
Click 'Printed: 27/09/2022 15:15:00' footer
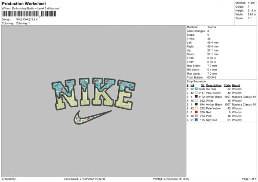(x=171, y=179)
